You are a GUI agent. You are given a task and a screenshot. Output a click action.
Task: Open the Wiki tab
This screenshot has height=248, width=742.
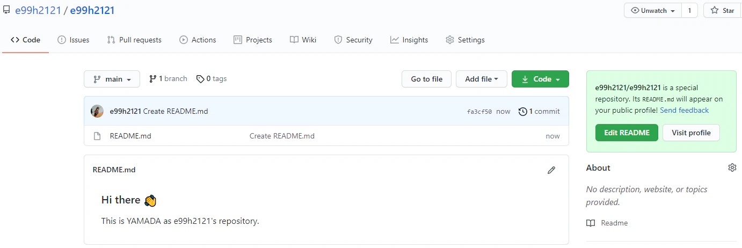pos(303,40)
